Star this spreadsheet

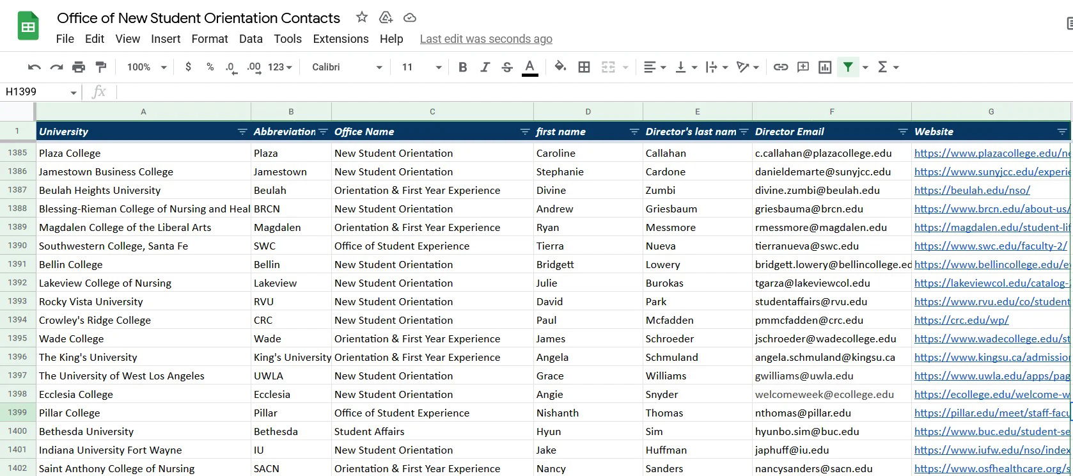362,17
